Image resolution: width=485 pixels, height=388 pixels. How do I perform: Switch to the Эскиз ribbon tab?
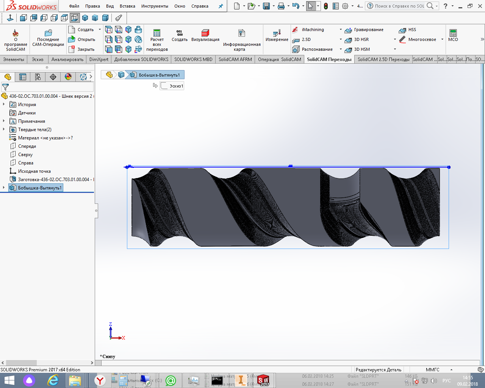click(x=38, y=59)
